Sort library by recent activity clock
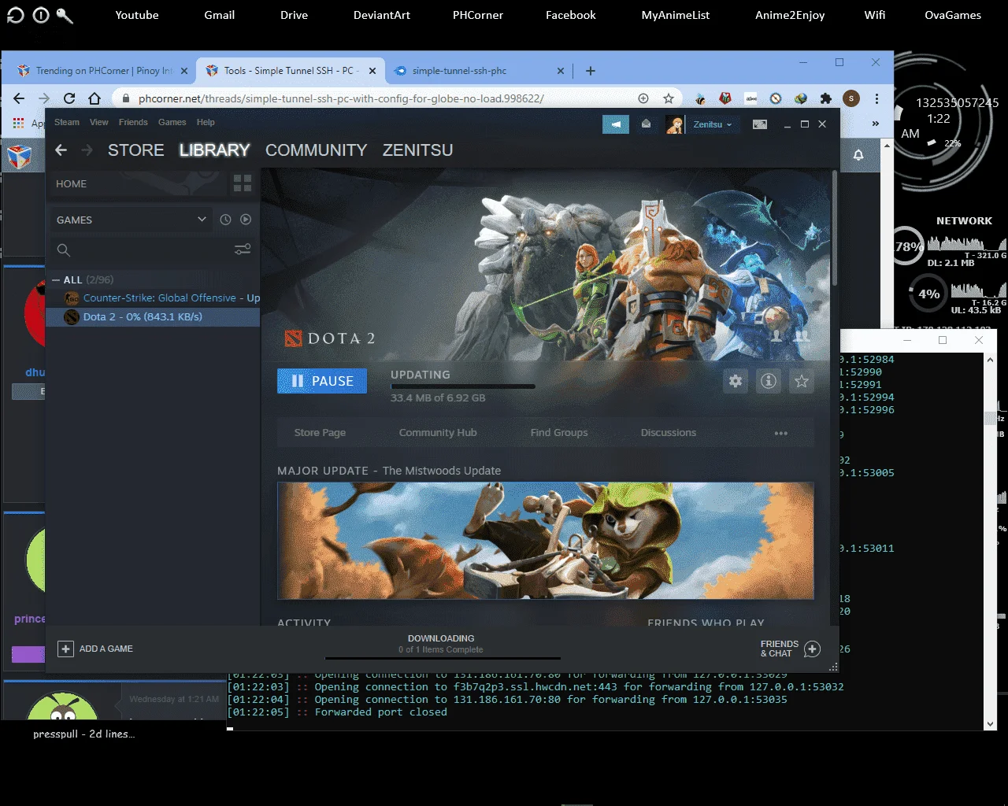This screenshot has width=1008, height=806. pos(225,220)
